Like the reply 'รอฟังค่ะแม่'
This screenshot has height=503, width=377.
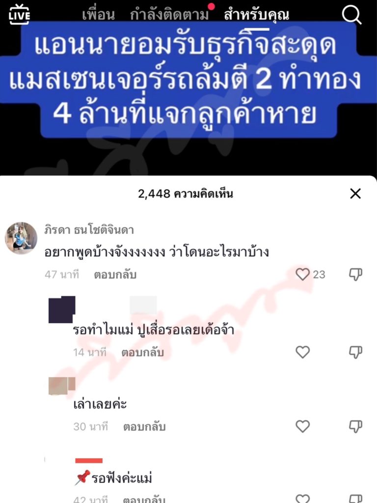tap(302, 499)
